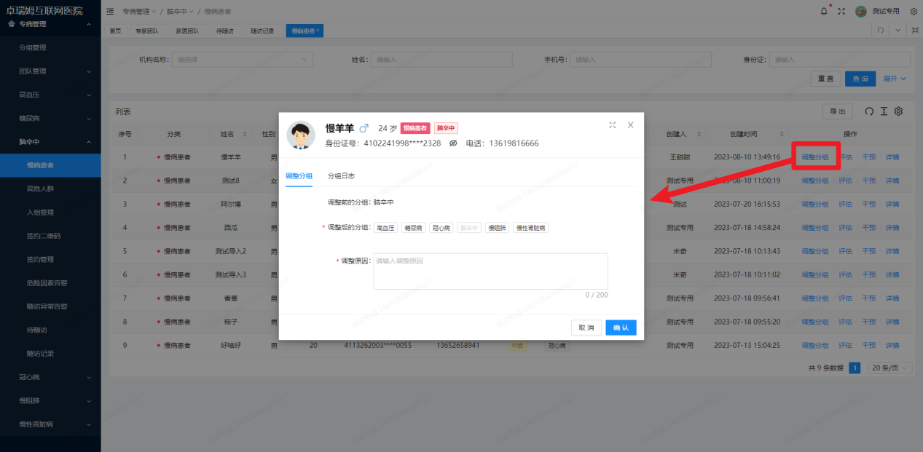Click the 专病管理 sidebar menu icon
The image size is (923, 452).
point(11,24)
